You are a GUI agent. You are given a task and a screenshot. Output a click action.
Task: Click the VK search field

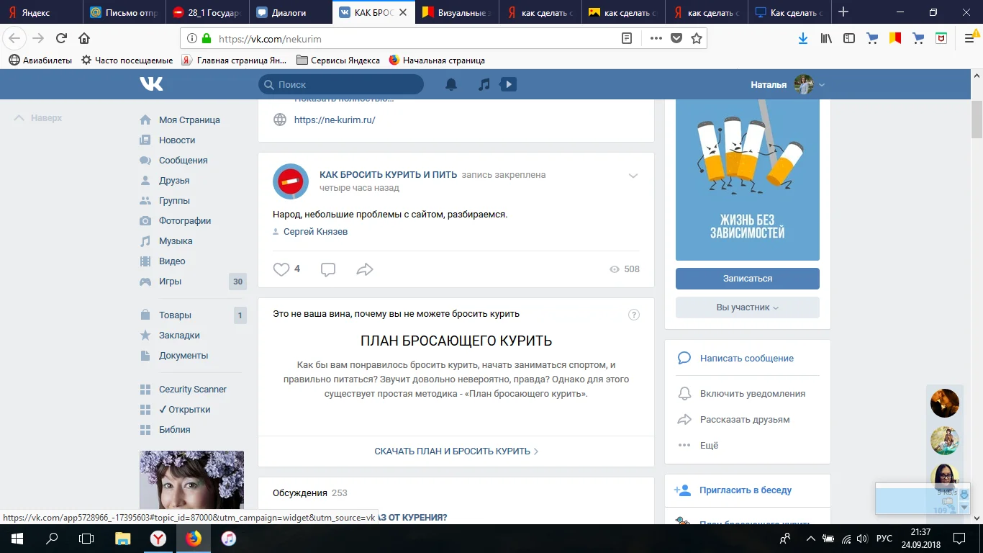click(x=341, y=85)
